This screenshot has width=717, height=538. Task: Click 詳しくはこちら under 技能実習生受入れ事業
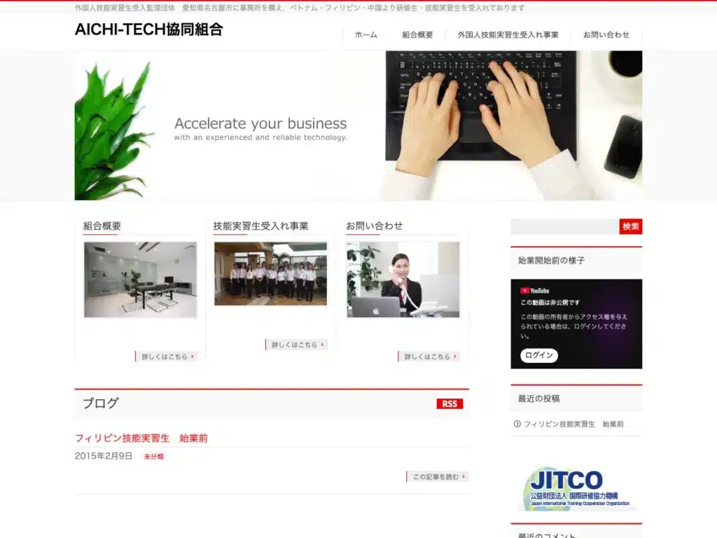(296, 345)
